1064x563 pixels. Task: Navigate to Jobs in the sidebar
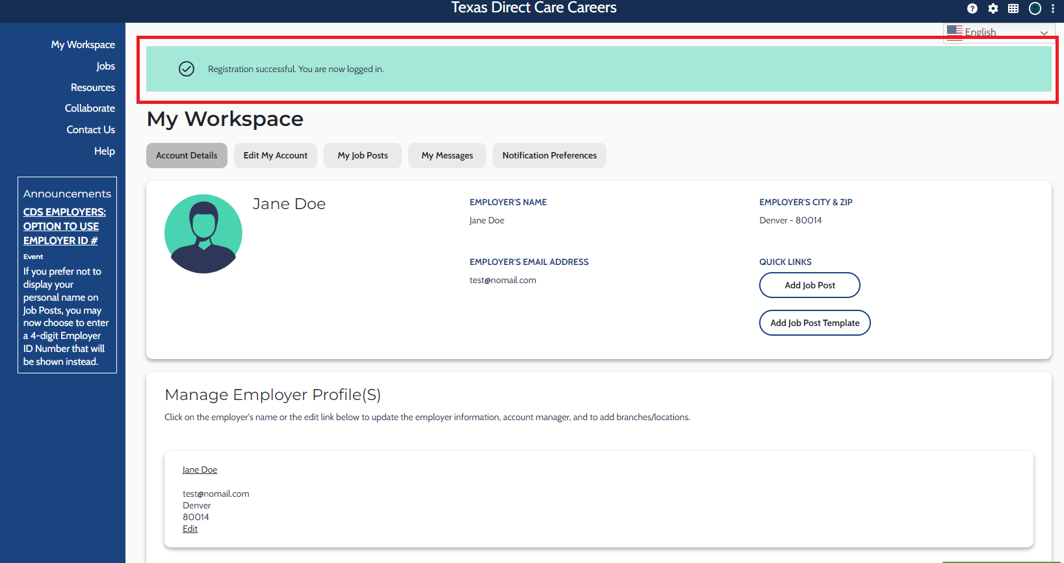pos(105,66)
